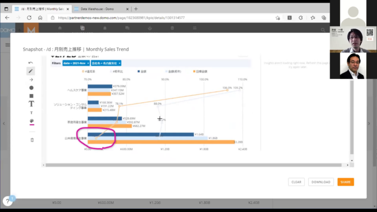Click the horizontal scrollbar under chart
This screenshot has height=212, width=377.
point(193,165)
